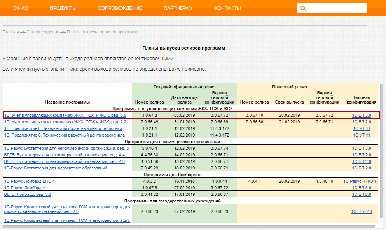Click the Название программы column header
Viewport: 386px width, 230px height.
tap(68, 102)
